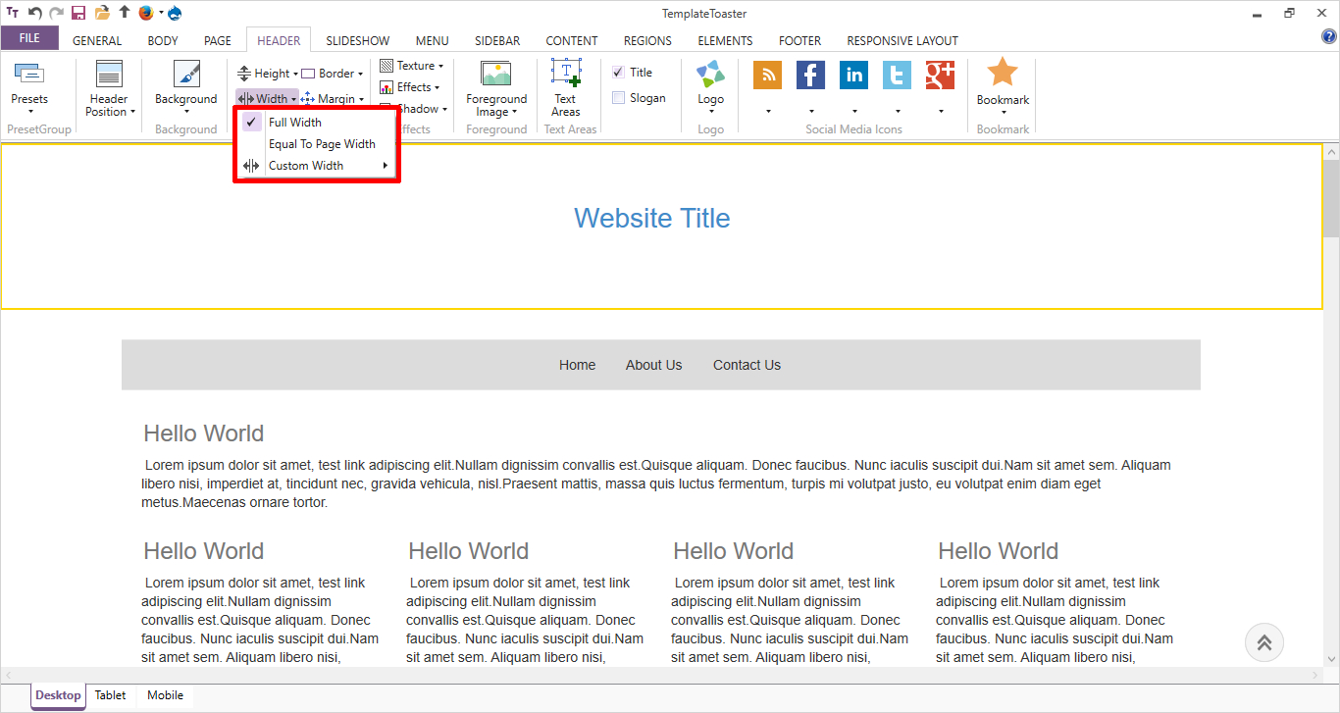
Task: Select the checked Full Width option
Action: click(295, 123)
